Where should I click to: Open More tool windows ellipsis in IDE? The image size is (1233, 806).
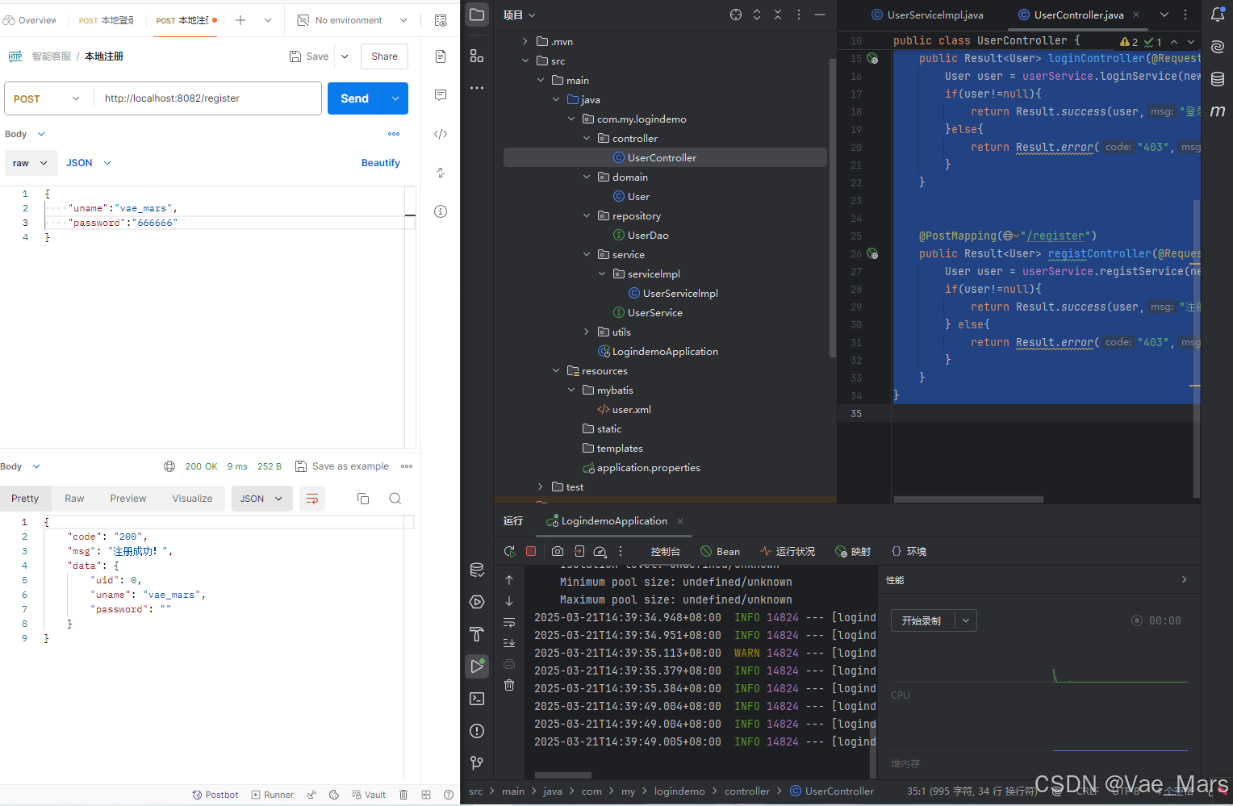(477, 87)
